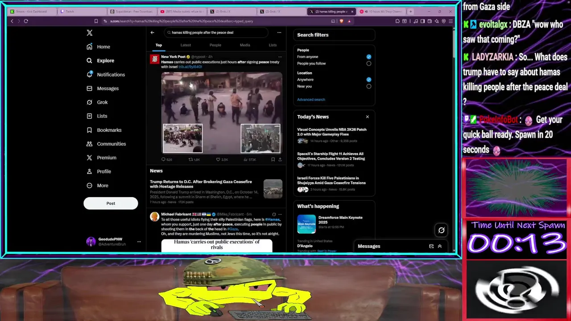Open the floating Grok button above Messages
This screenshot has width=571, height=321.
pos(441,230)
